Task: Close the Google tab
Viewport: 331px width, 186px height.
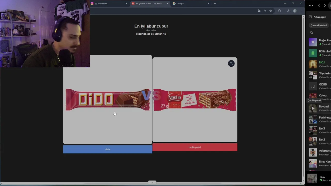Action: click(208, 4)
